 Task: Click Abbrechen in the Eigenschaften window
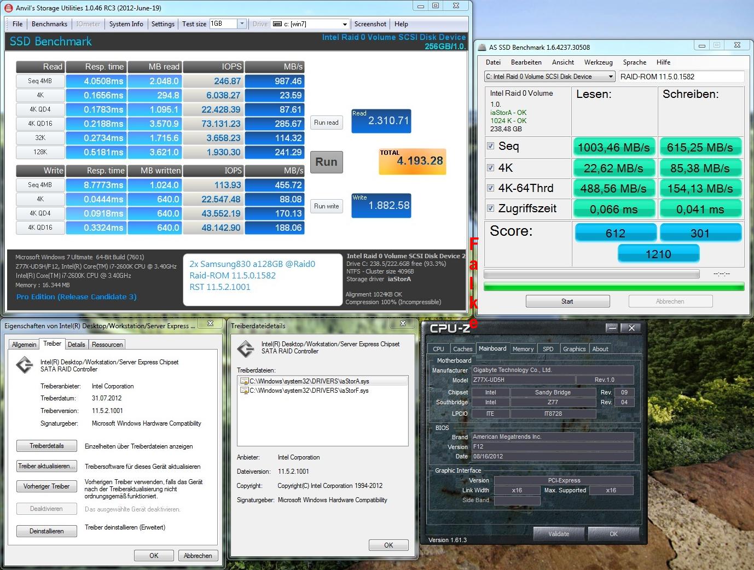pyautogui.click(x=198, y=555)
